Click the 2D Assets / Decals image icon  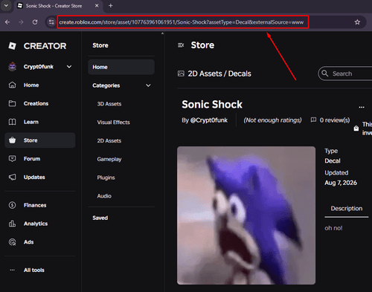[181, 74]
